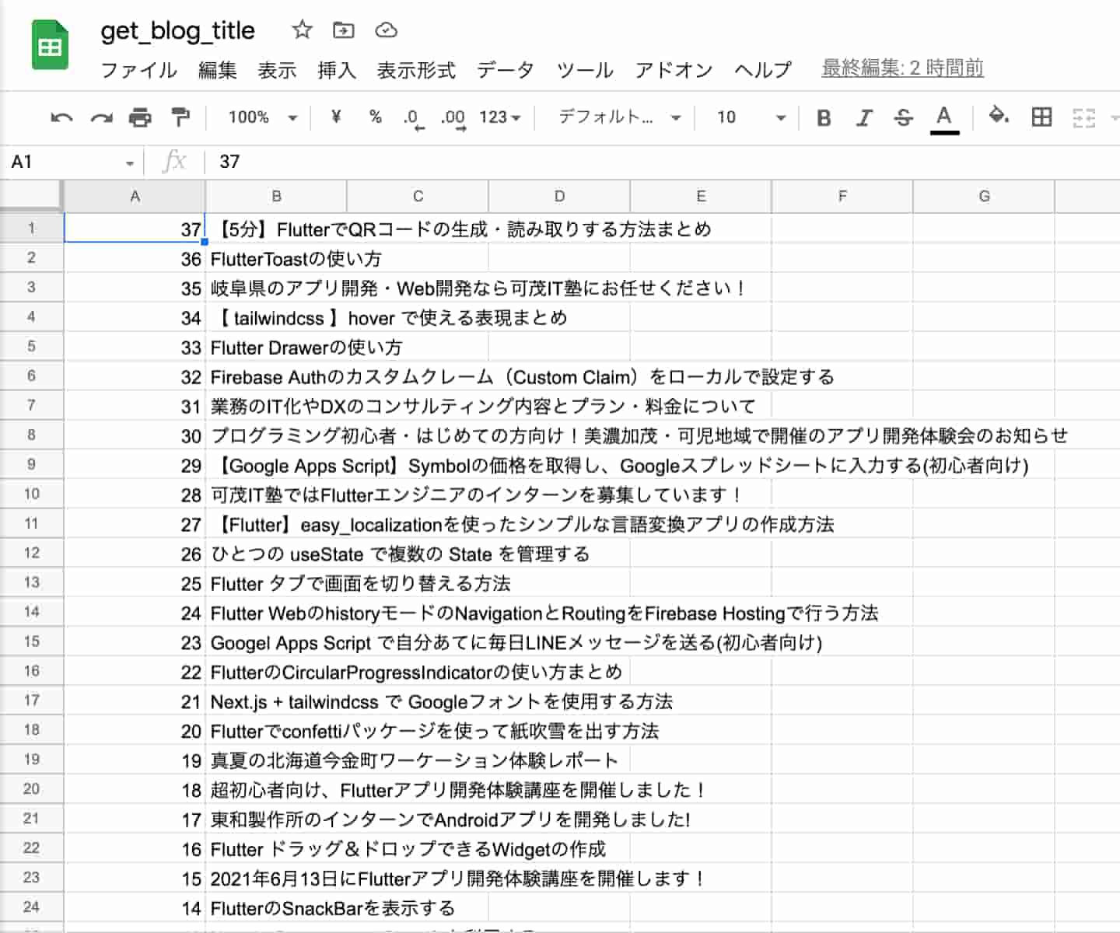The image size is (1120, 933).
Task: Open the デフォルト font dropdown
Action: 620,117
